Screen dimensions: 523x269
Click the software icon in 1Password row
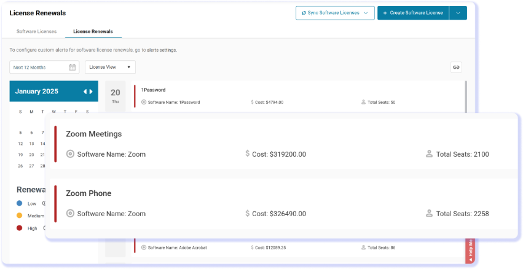[144, 102]
